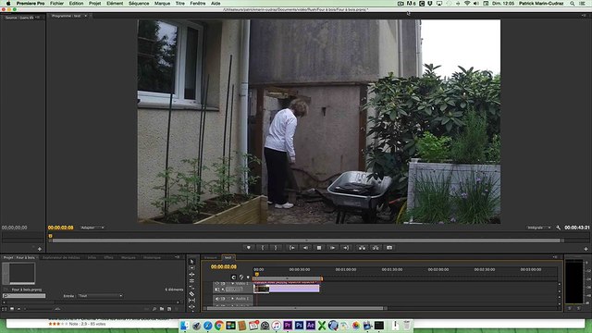Click the New Item icon
This screenshot has height=333, width=592.
click(169, 309)
